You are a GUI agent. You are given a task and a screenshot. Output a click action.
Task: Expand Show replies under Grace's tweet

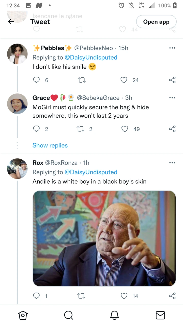(x=50, y=145)
